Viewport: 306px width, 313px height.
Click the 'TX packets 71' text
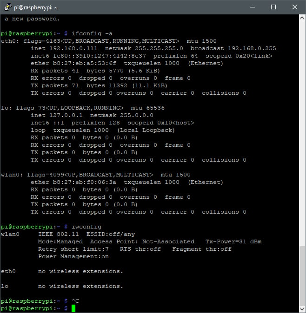click(55, 85)
